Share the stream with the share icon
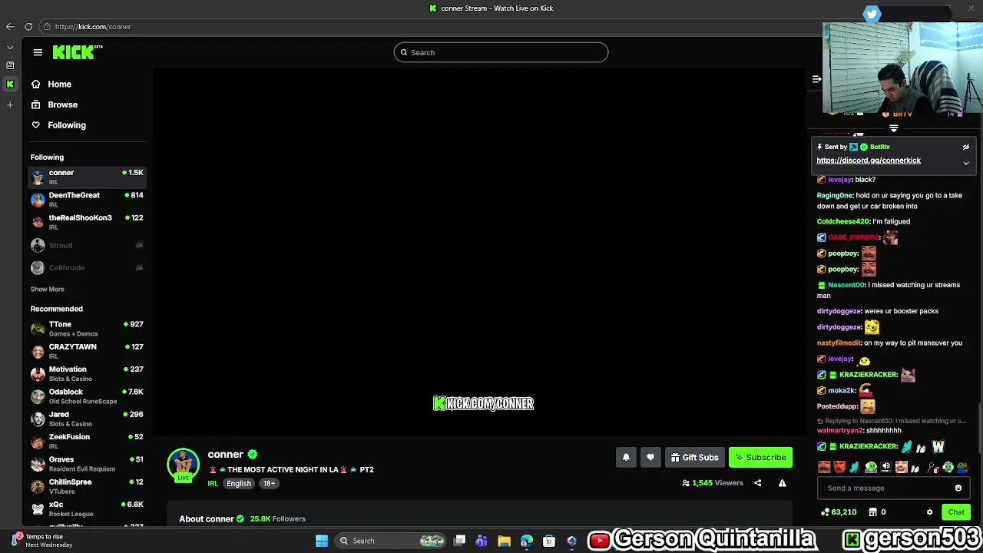This screenshot has height=553, width=983. pyautogui.click(x=757, y=483)
